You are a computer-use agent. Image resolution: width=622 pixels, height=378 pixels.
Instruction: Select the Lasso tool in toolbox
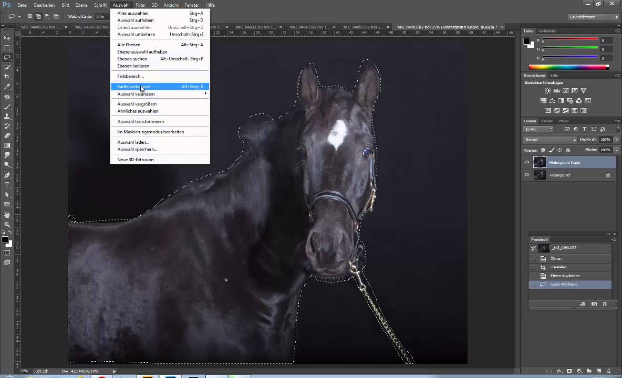pos(7,57)
